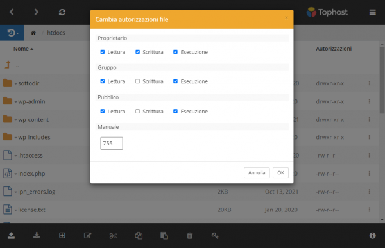
Task: Toggle Pubblico Lettura checkbox
Action: pos(103,111)
